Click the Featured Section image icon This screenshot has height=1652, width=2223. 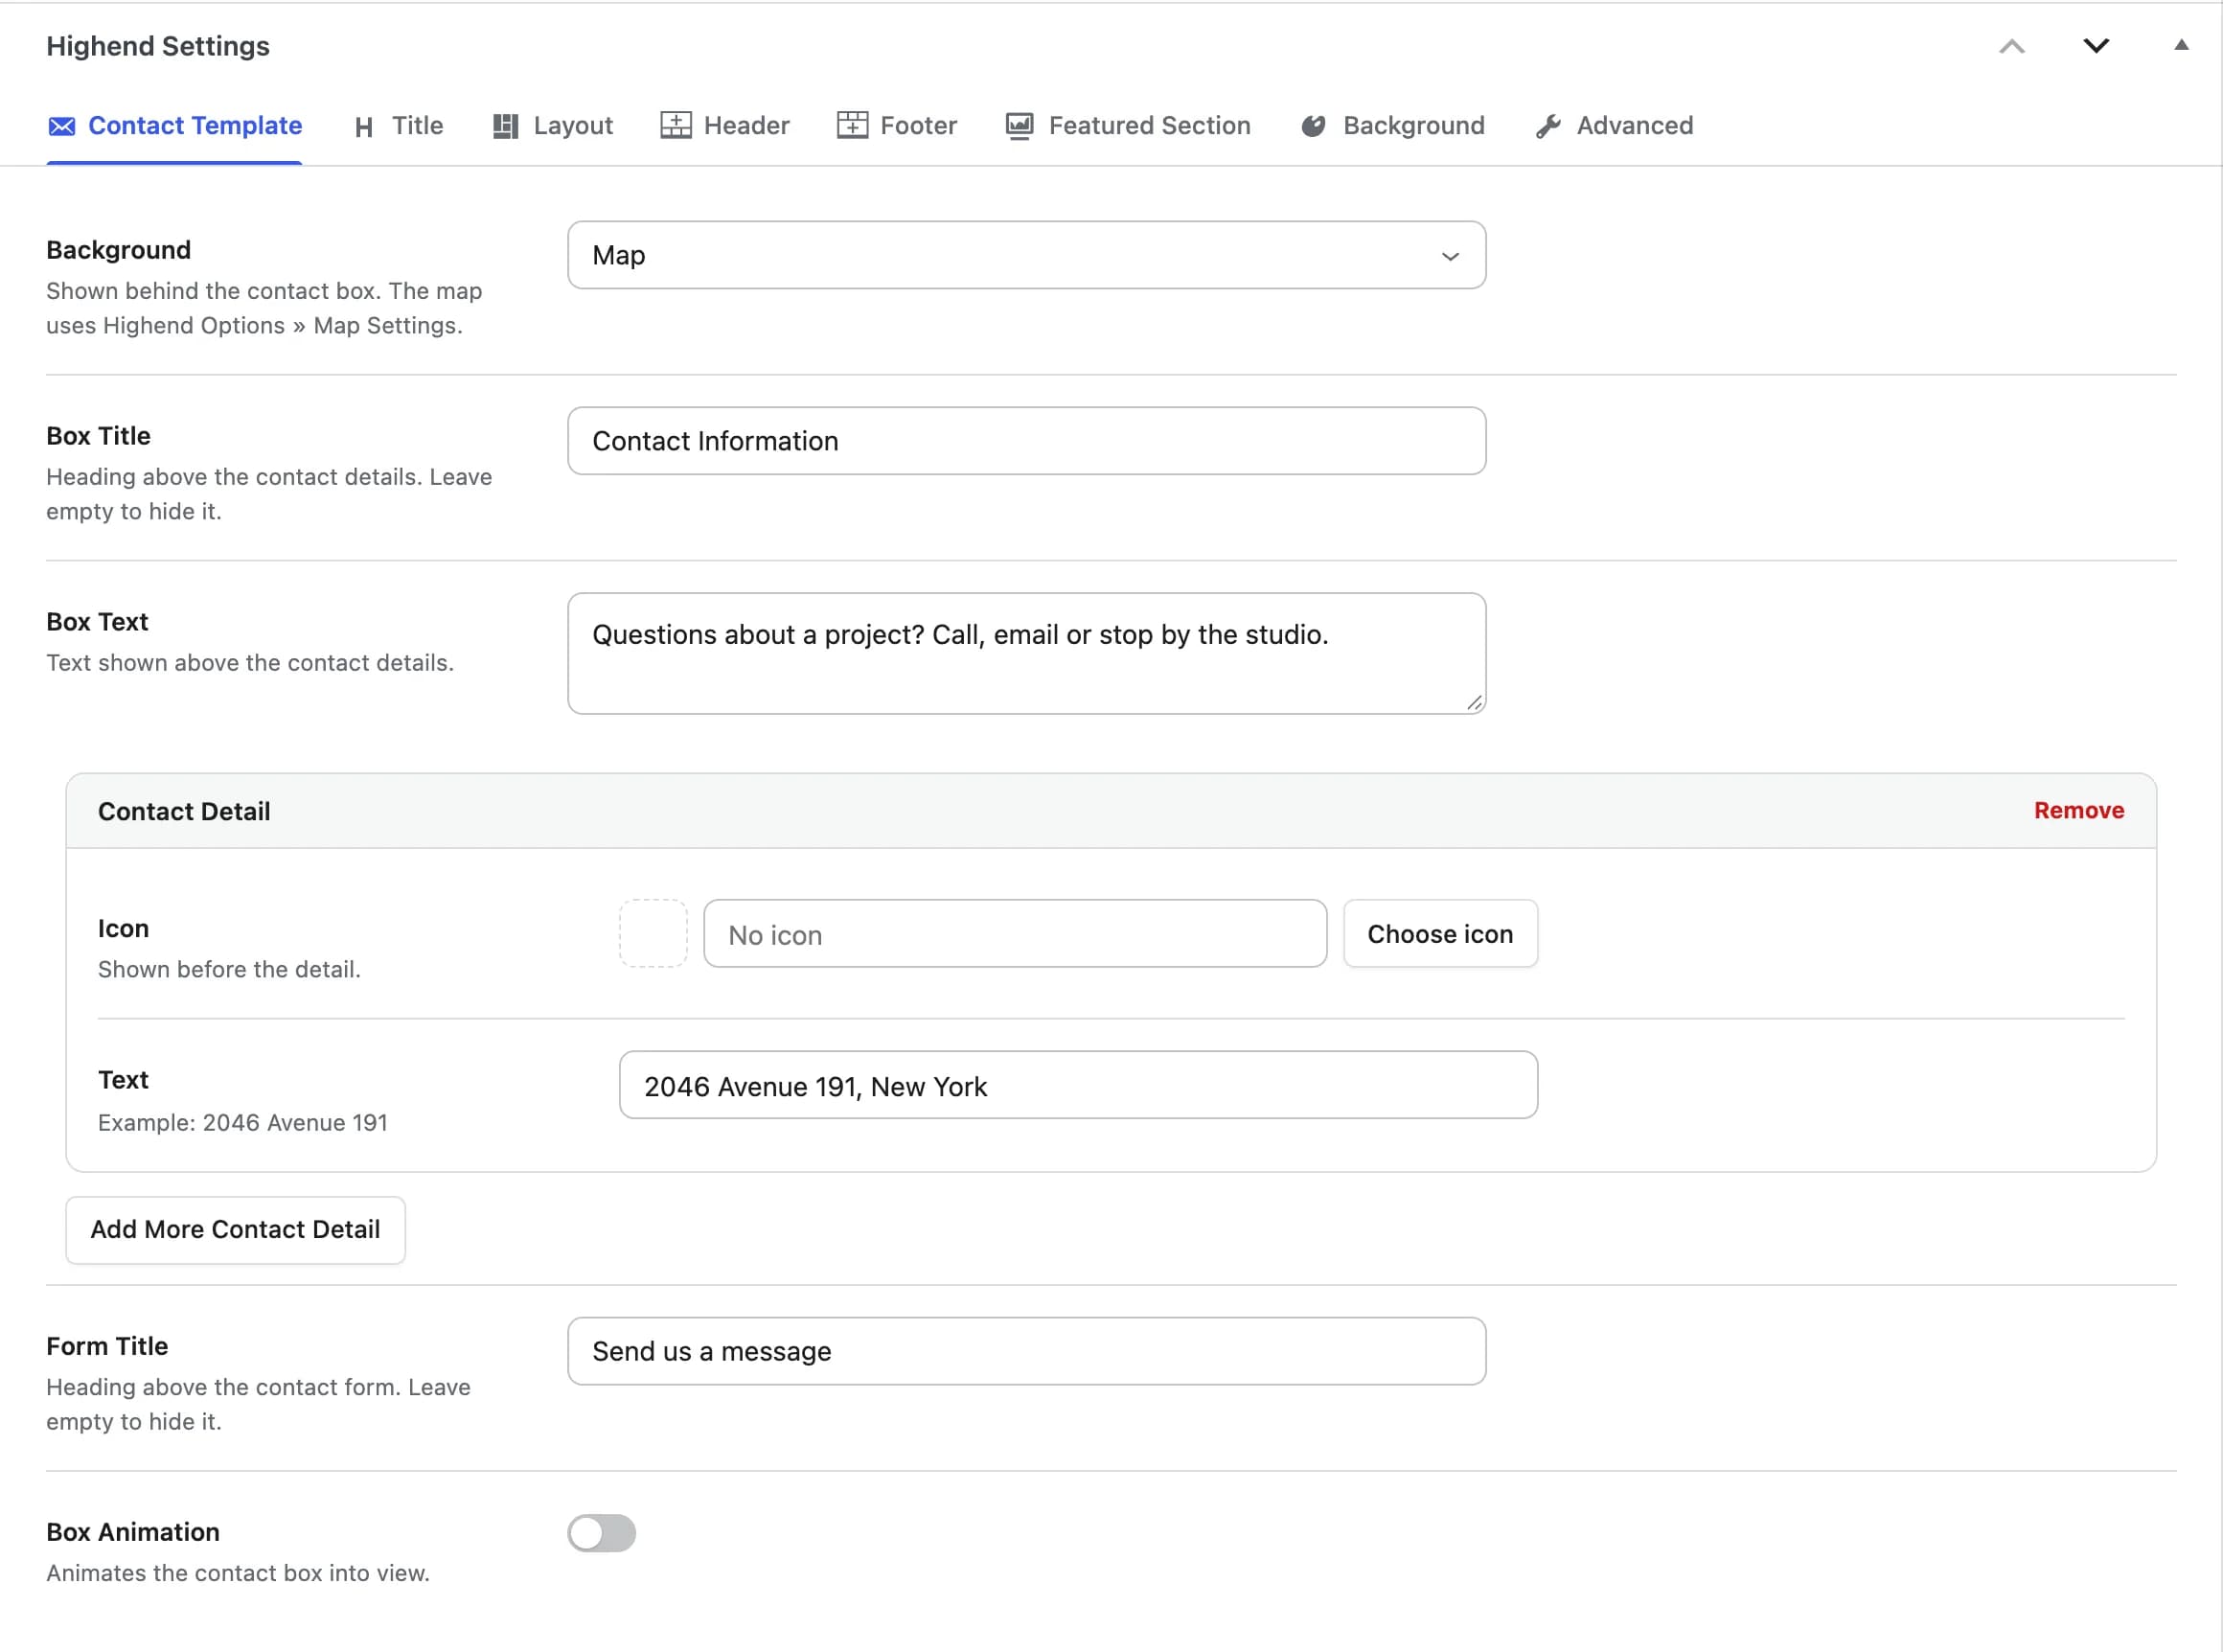(1019, 126)
